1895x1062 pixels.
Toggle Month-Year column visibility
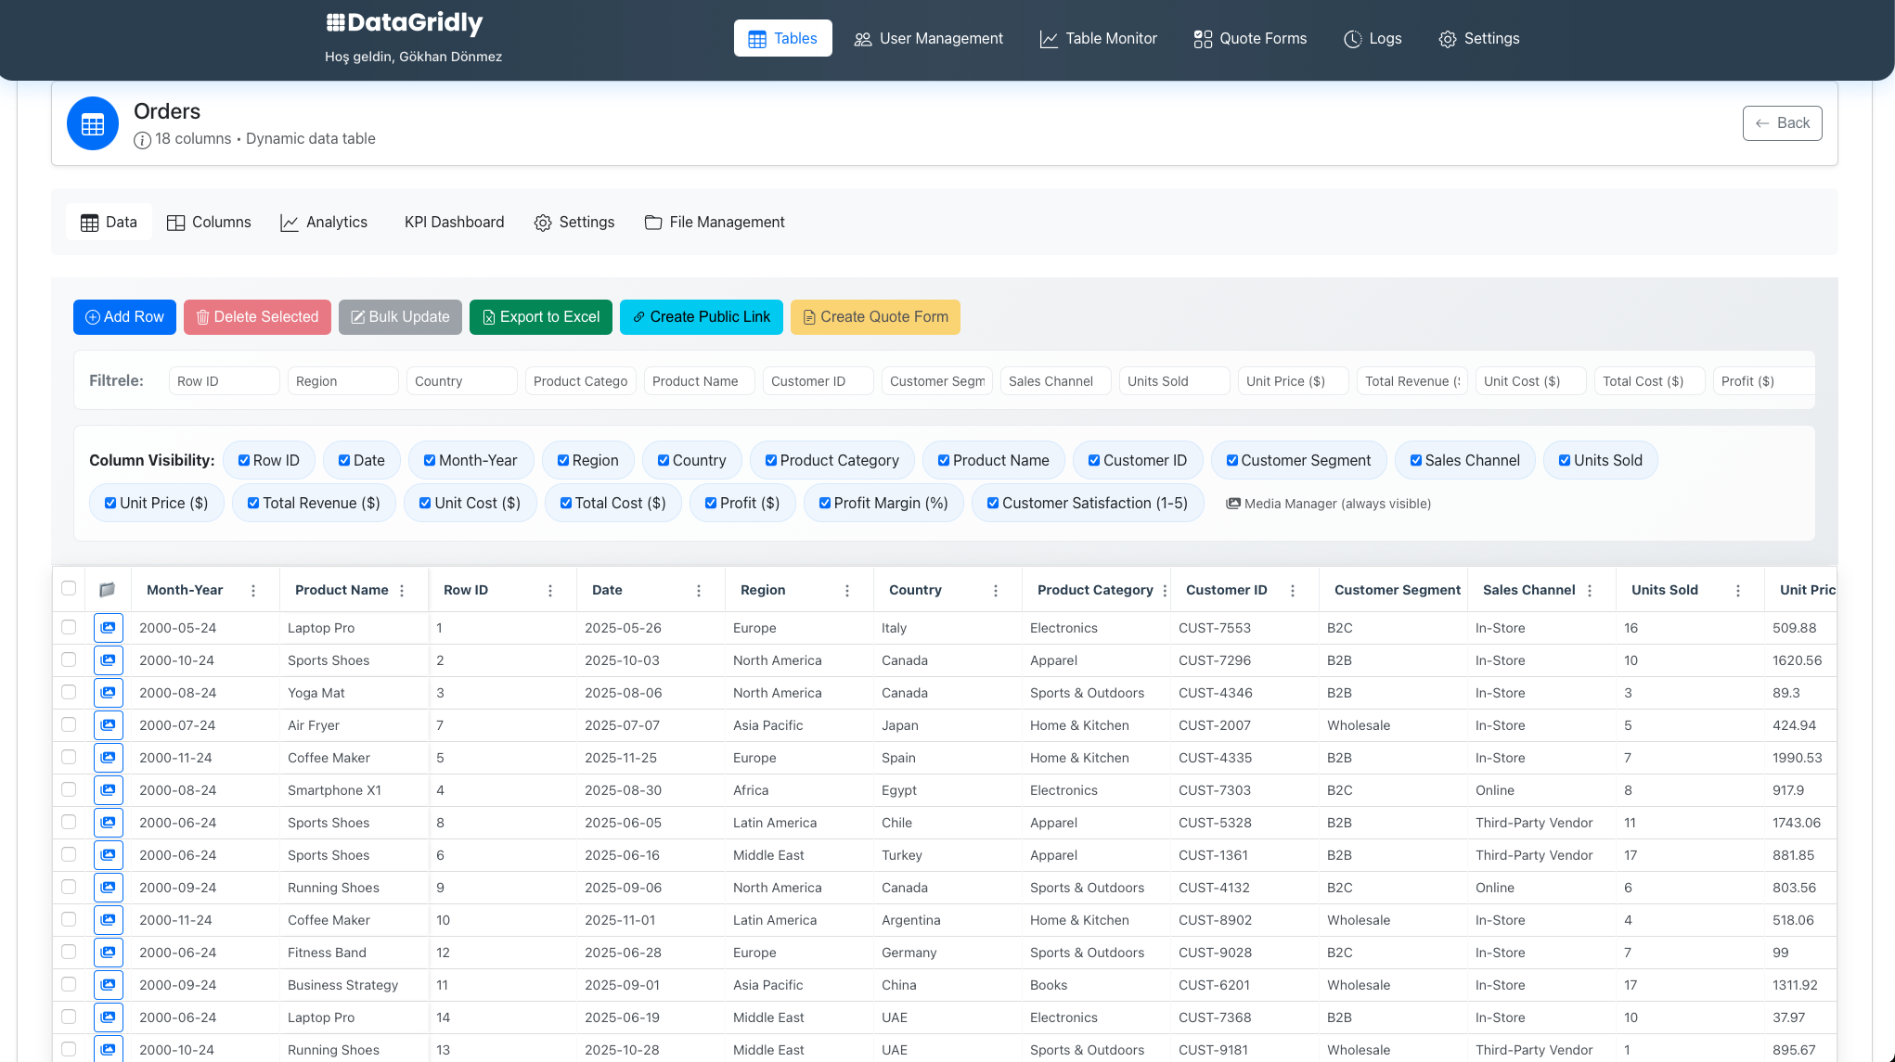[430, 460]
